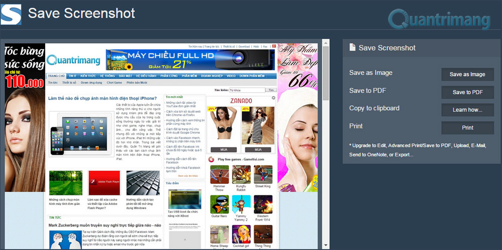Open the HỆ ĐIỀU HÀNH tab
Image resolution: width=502 pixels, height=250 pixels.
tap(146, 76)
